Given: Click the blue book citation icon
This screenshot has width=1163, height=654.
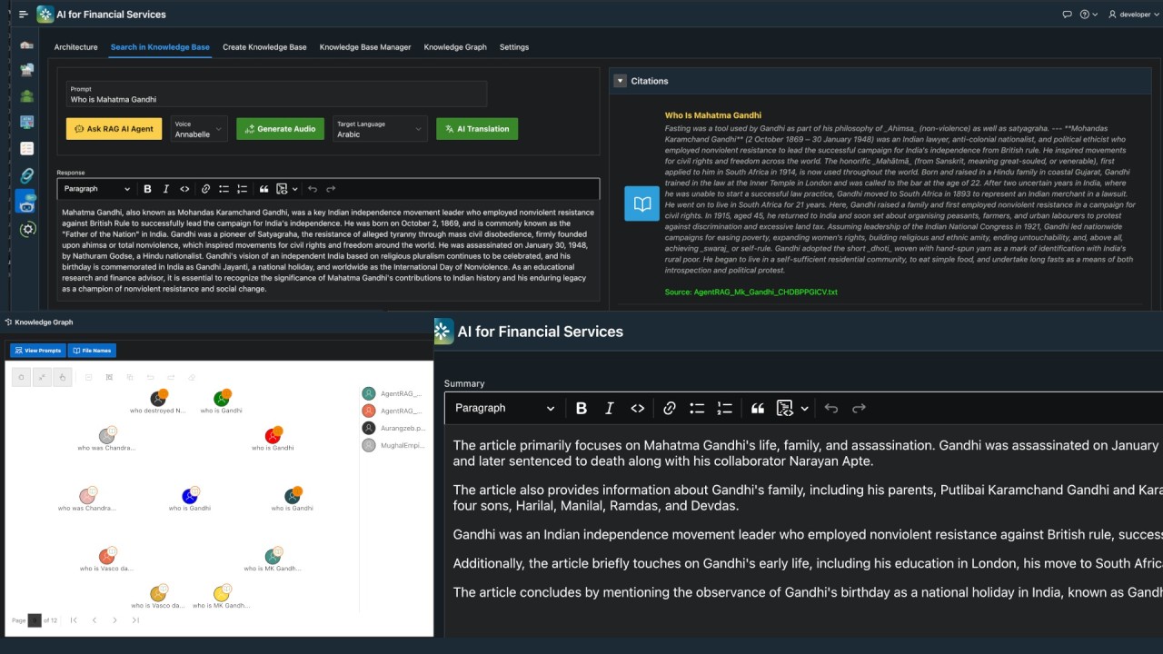Looking at the screenshot, I should (642, 204).
